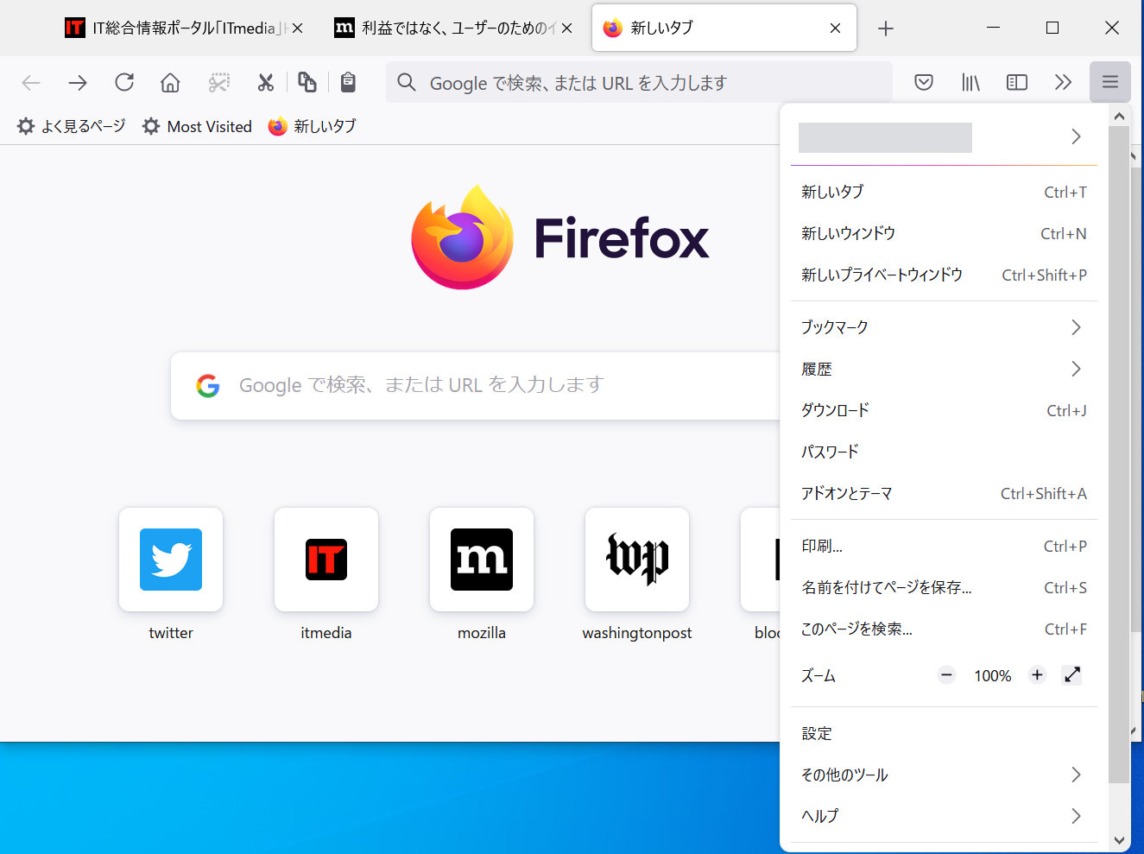
Task: Zoom in with the plus button
Action: tap(1037, 675)
